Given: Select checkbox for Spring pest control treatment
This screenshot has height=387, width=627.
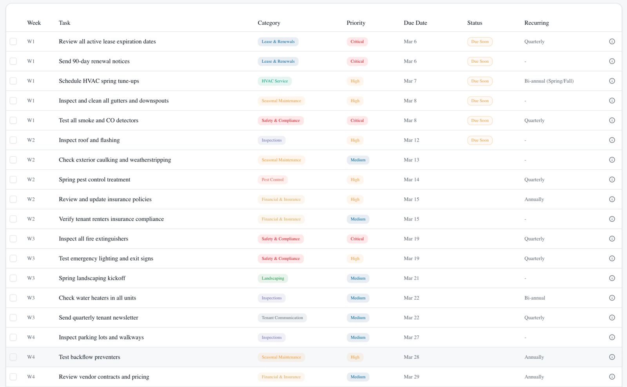Looking at the screenshot, I should [x=13, y=179].
